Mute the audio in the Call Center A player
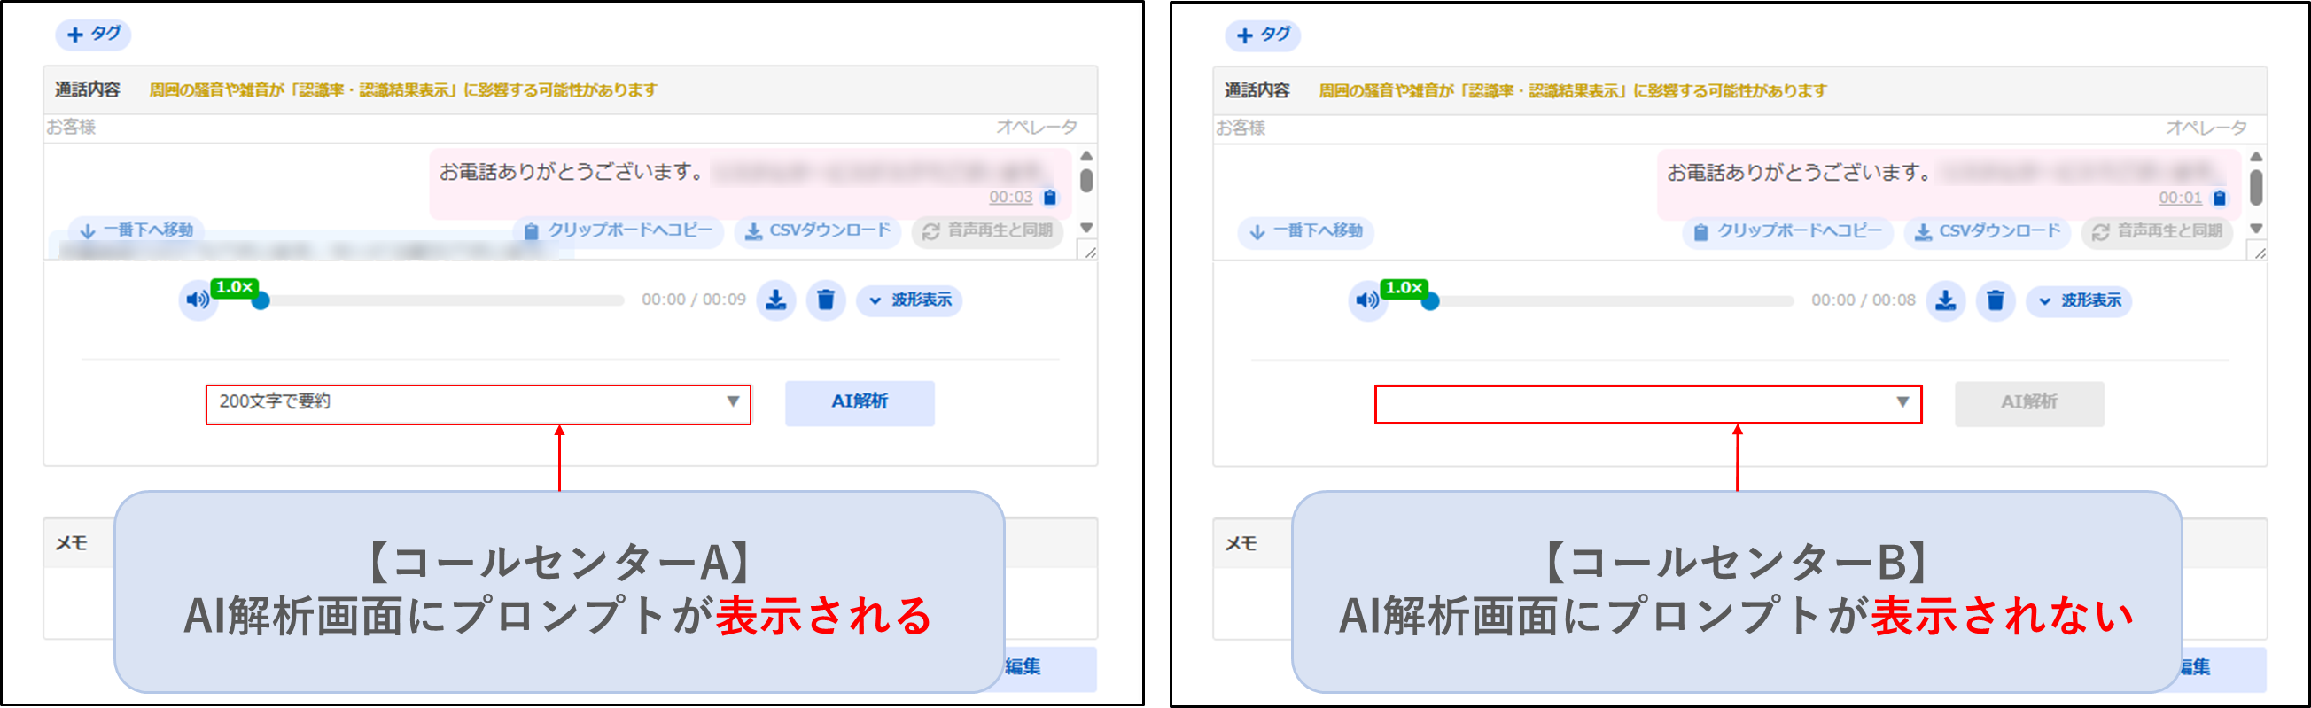 (x=197, y=300)
